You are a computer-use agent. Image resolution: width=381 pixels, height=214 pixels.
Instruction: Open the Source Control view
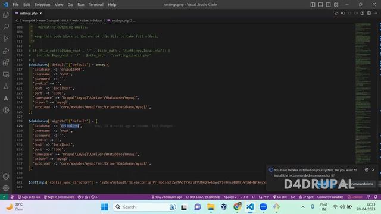[6, 38]
